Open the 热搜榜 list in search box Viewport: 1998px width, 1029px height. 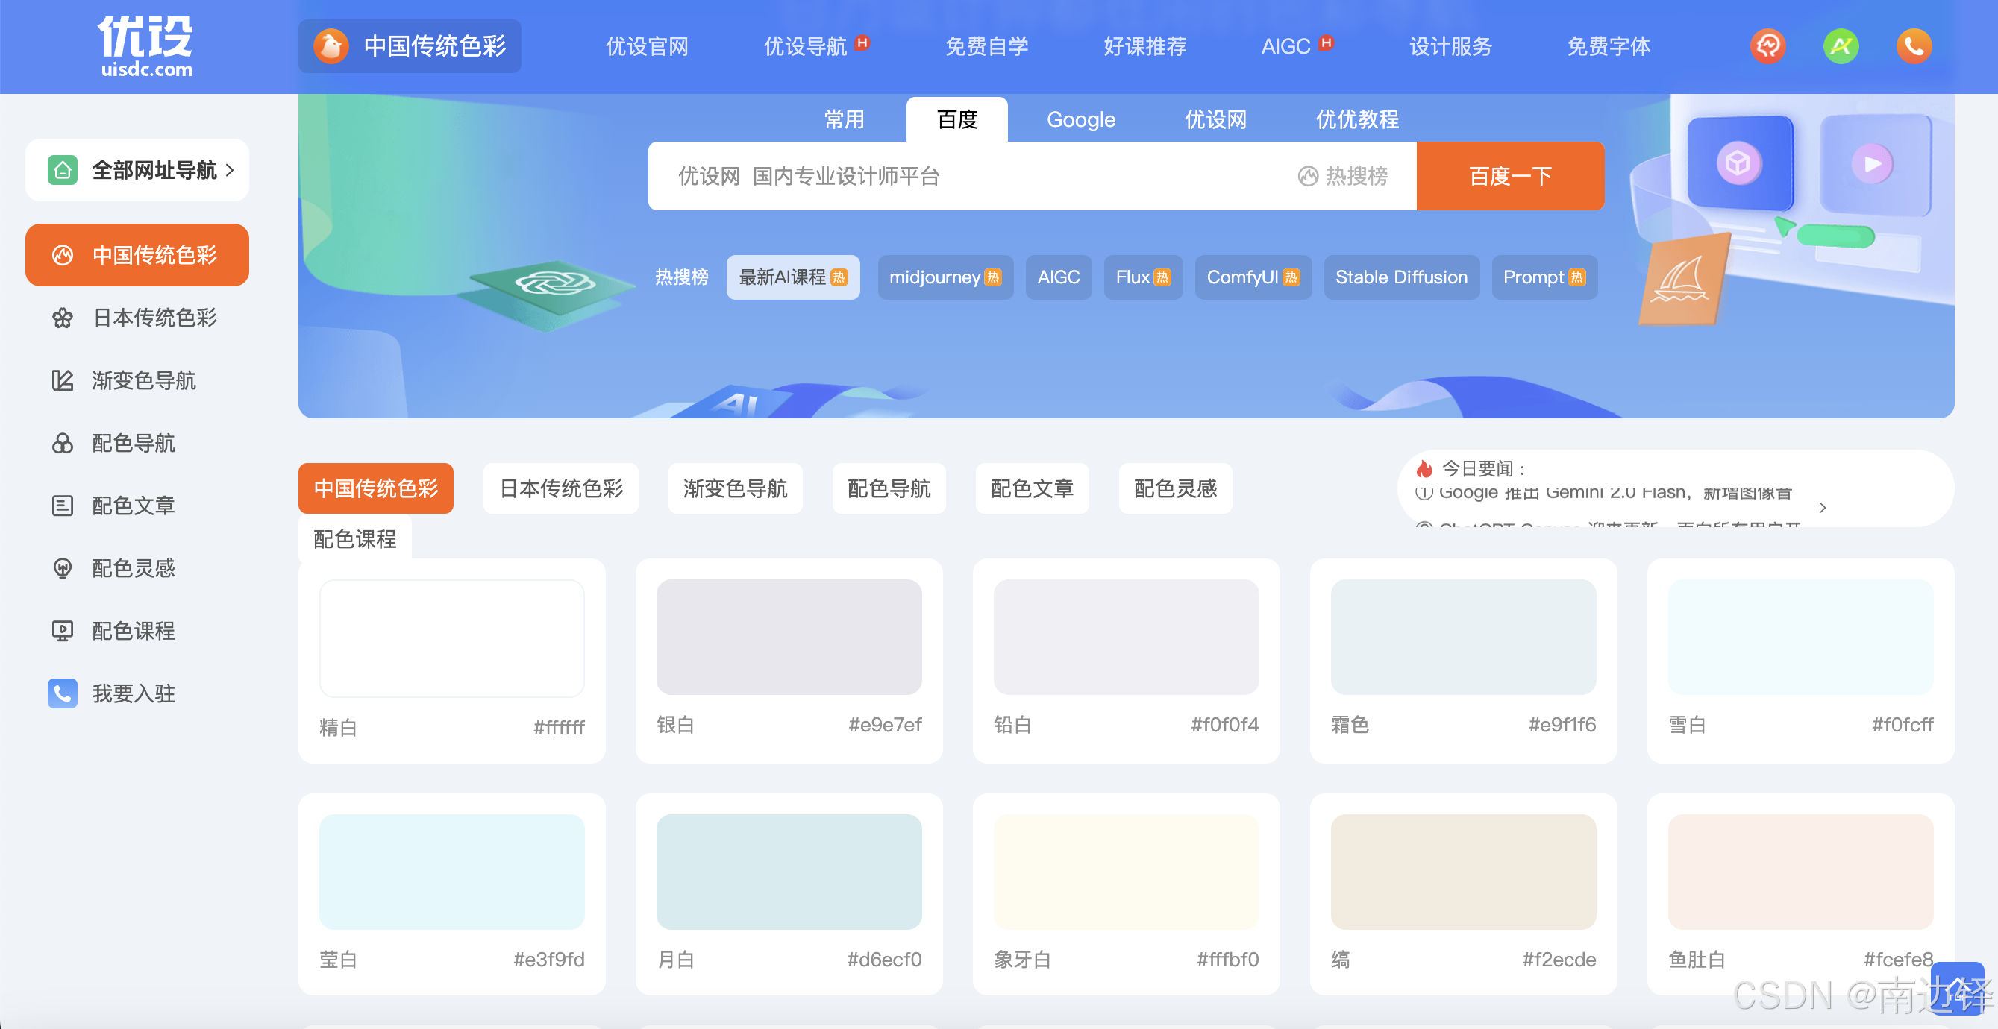click(1344, 176)
